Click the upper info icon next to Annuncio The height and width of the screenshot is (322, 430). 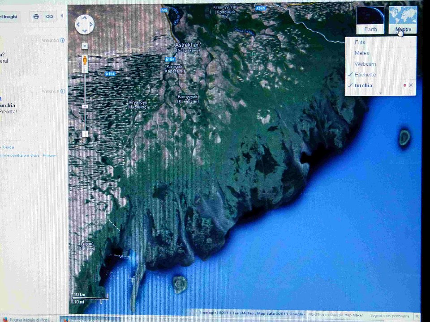click(63, 40)
